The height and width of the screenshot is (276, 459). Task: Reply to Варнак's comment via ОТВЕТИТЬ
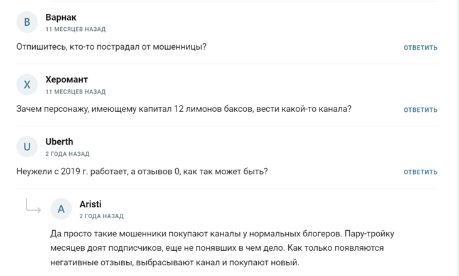420,48
